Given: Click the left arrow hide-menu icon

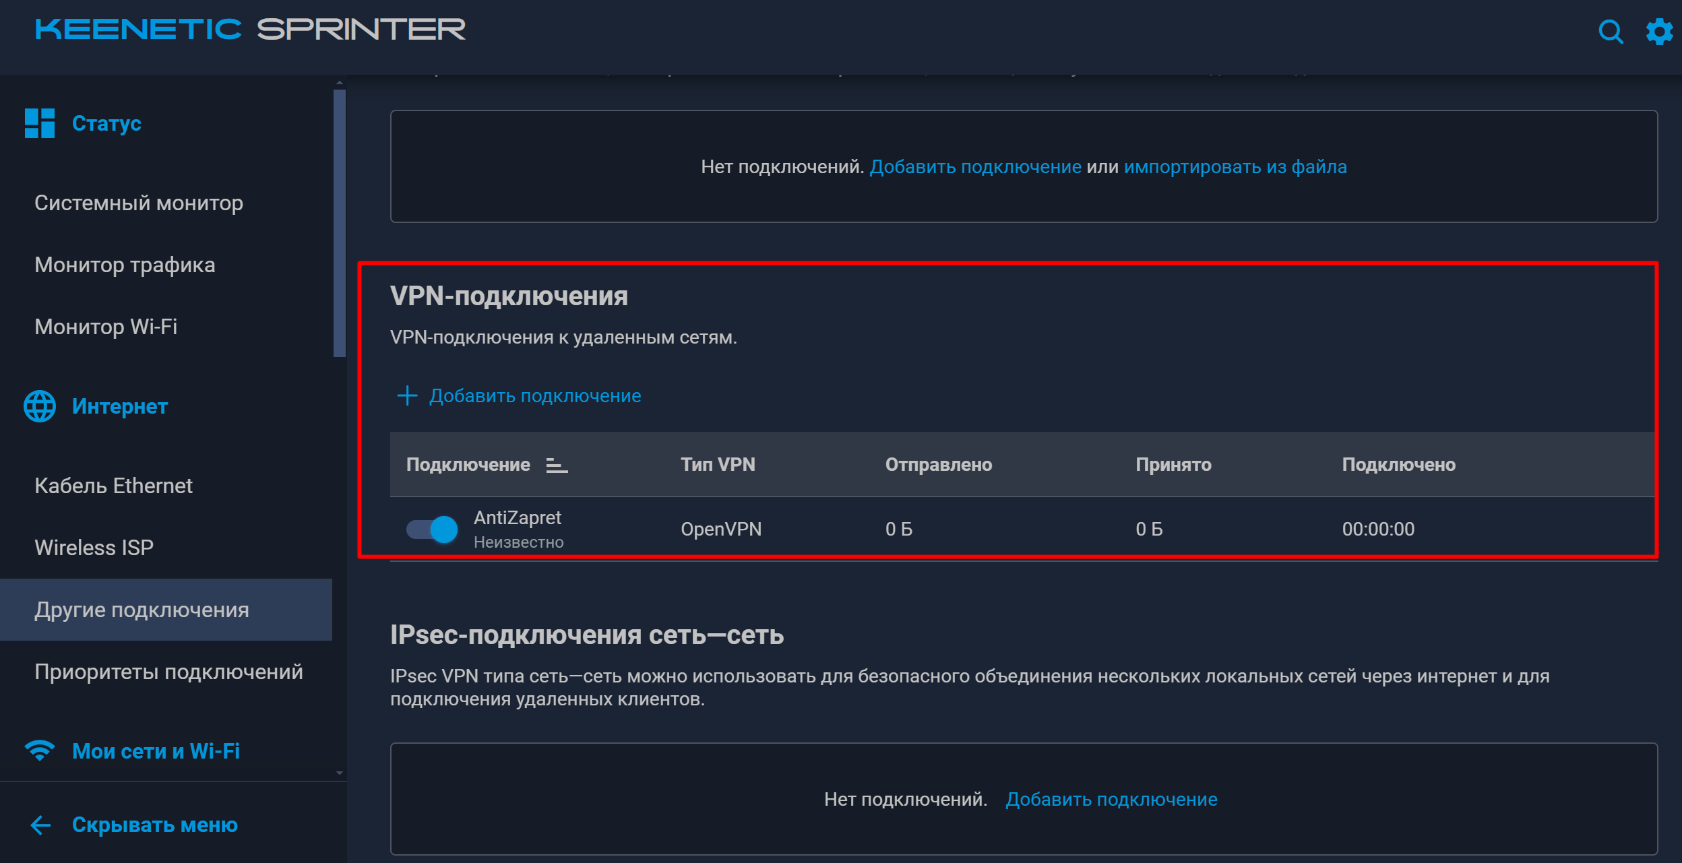Looking at the screenshot, I should click(41, 825).
